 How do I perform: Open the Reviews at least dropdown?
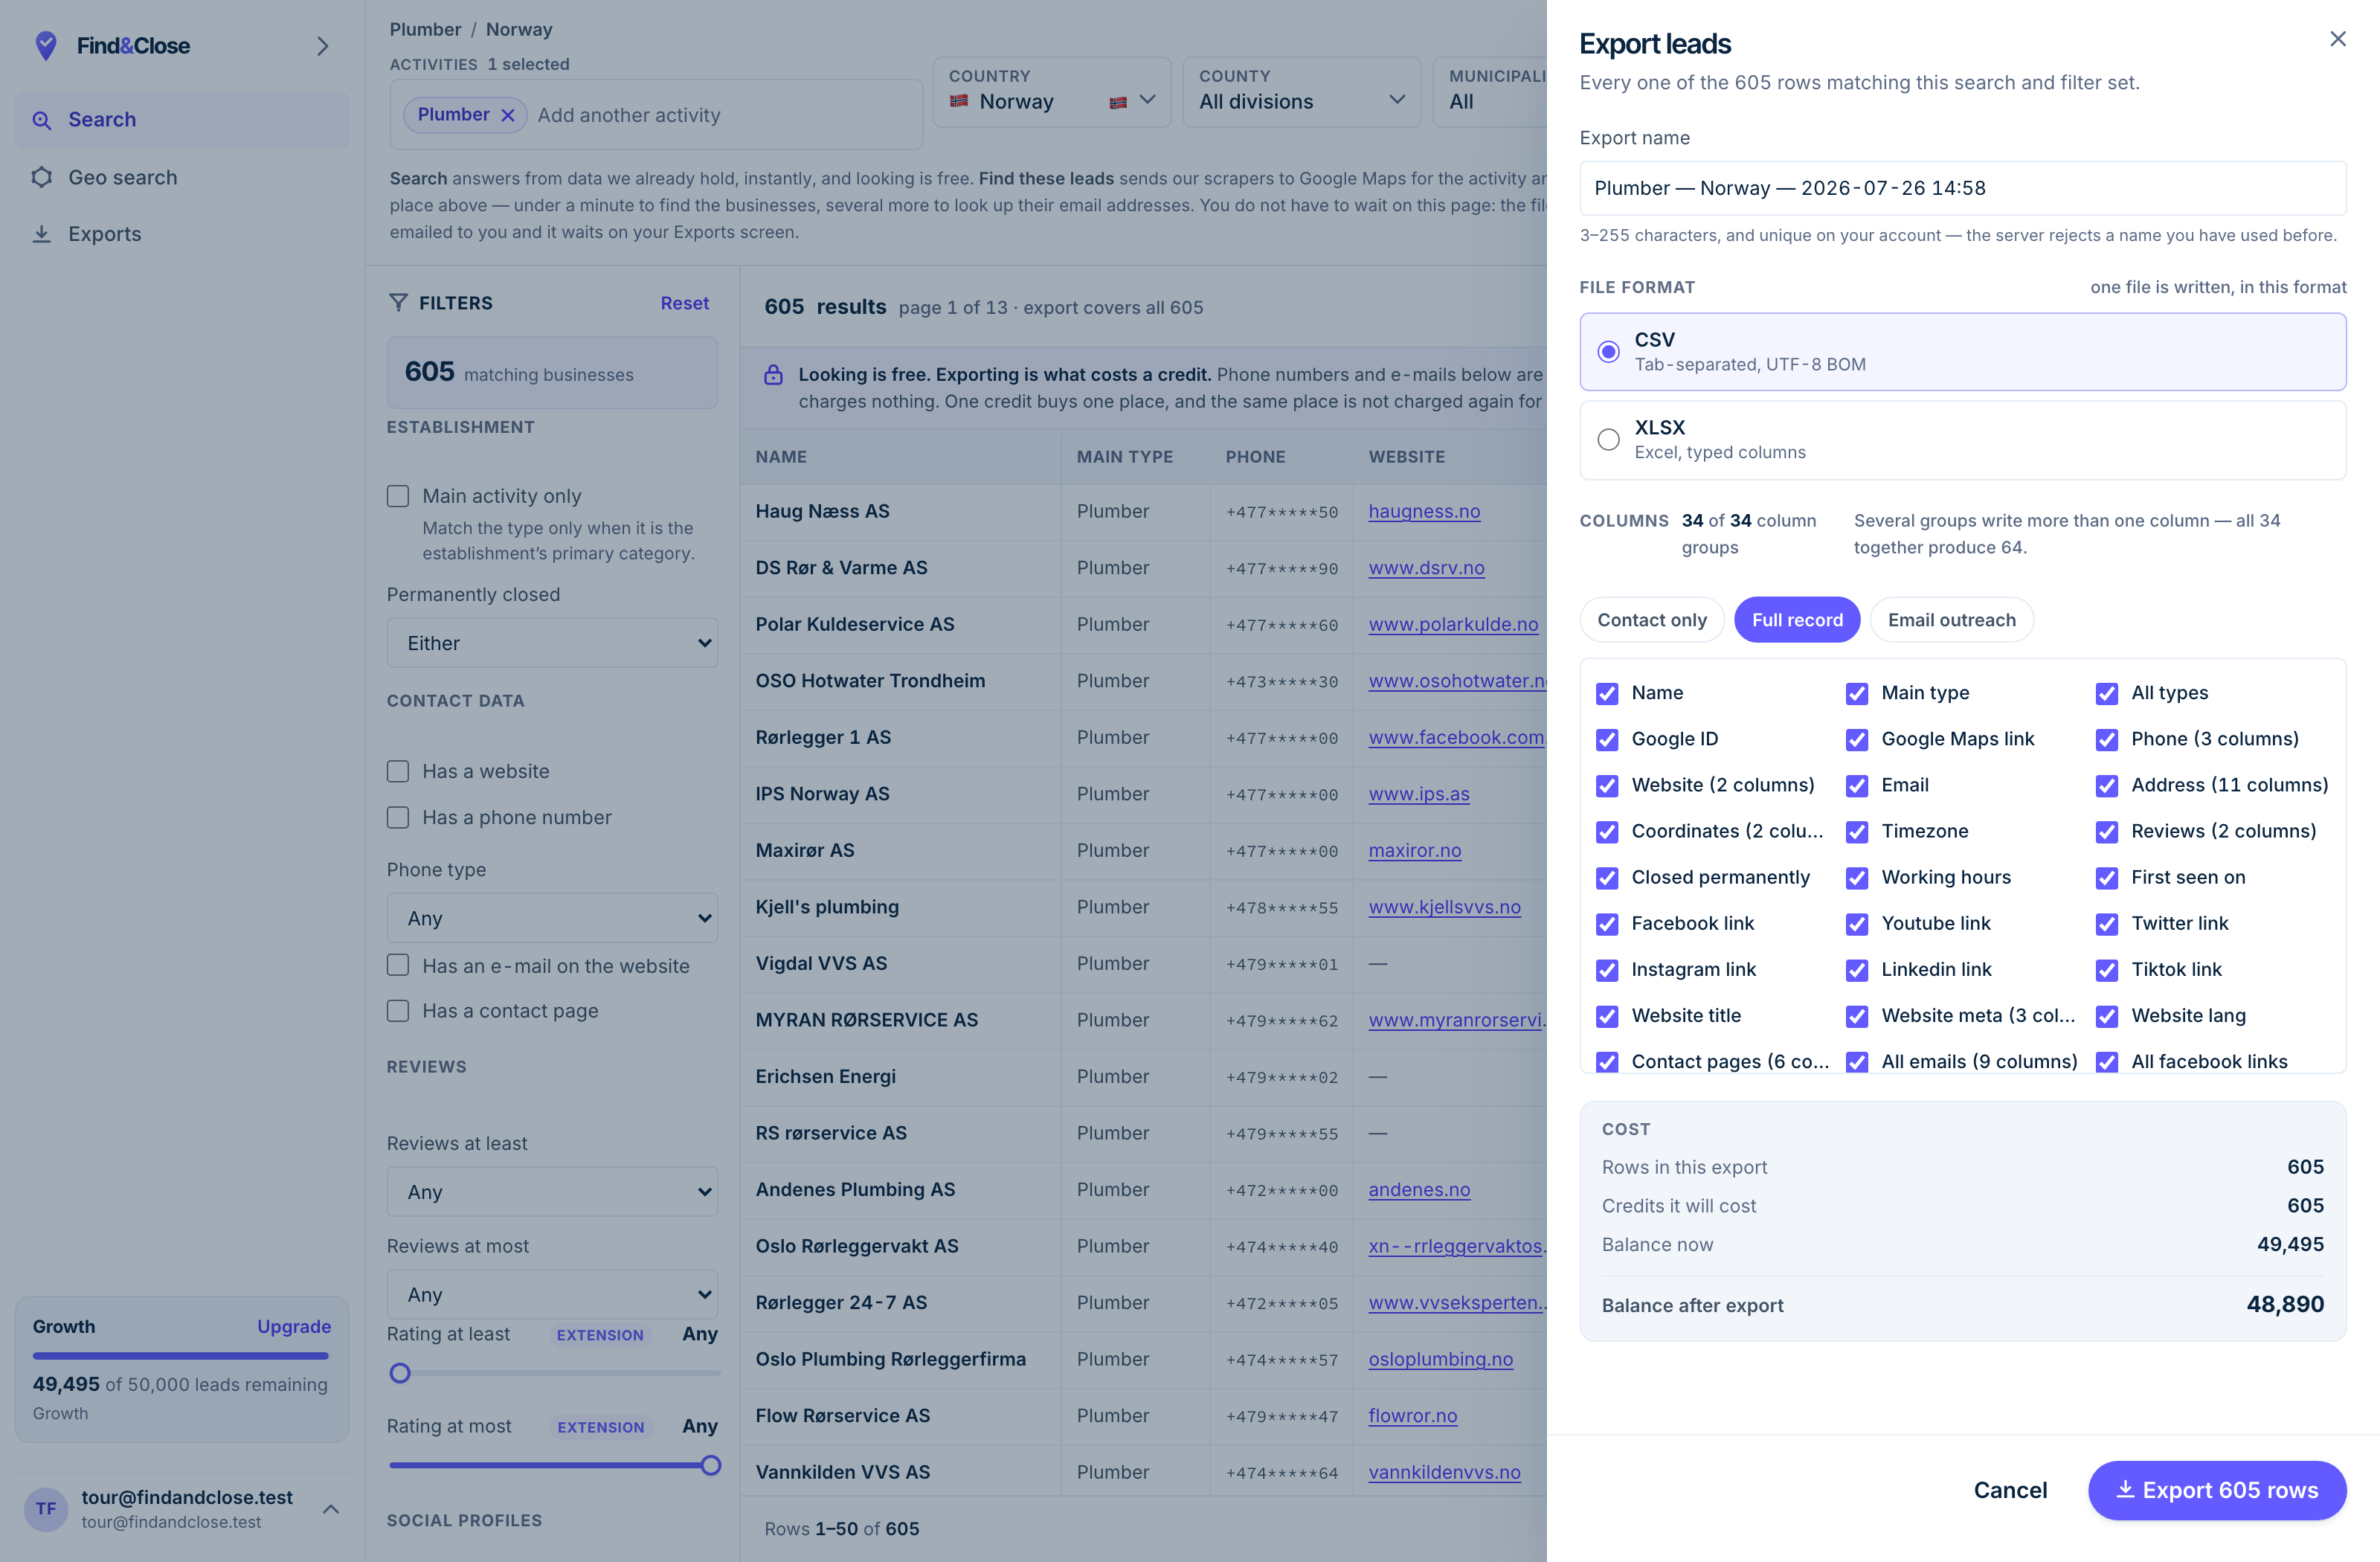tap(552, 1192)
